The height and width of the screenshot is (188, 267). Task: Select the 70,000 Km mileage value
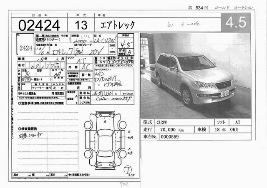(x=172, y=130)
